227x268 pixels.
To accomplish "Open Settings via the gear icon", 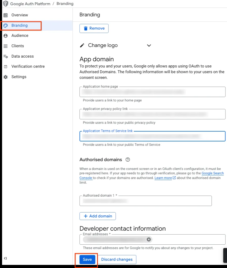I will tap(6, 77).
